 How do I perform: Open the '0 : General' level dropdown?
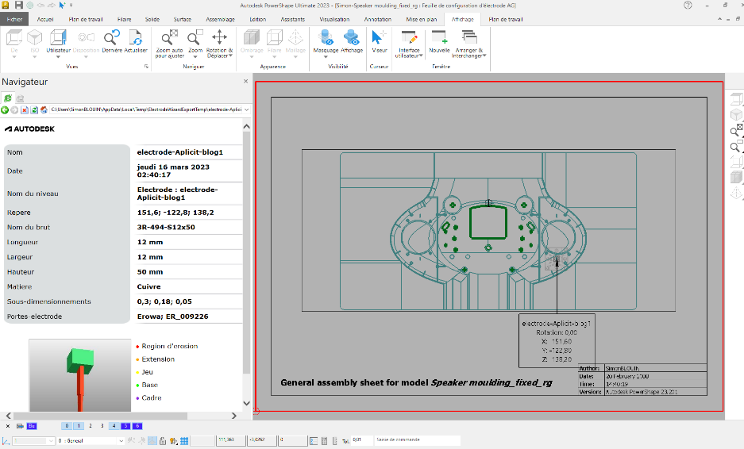[121, 441]
